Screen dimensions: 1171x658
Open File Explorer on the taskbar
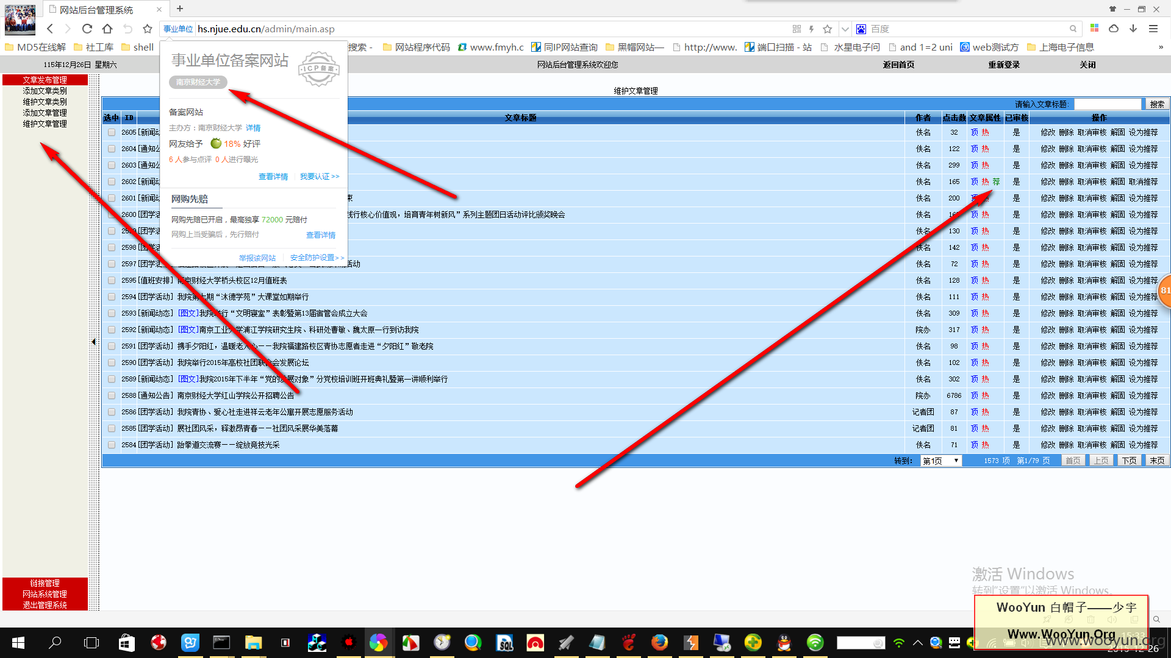(x=253, y=642)
